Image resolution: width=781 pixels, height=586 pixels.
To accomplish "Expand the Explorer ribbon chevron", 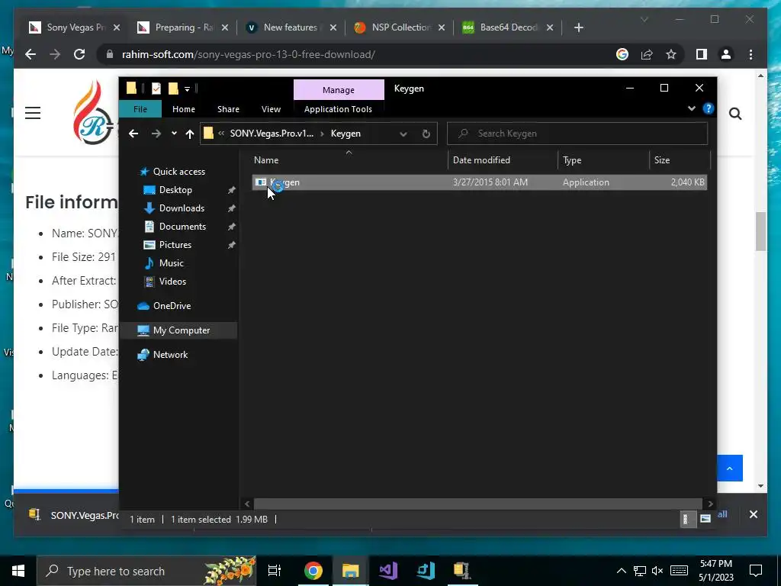I will tap(691, 108).
